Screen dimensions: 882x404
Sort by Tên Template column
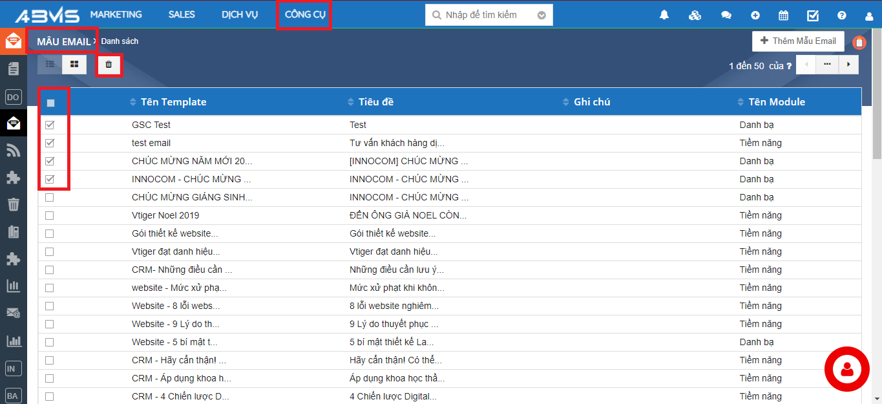click(173, 102)
